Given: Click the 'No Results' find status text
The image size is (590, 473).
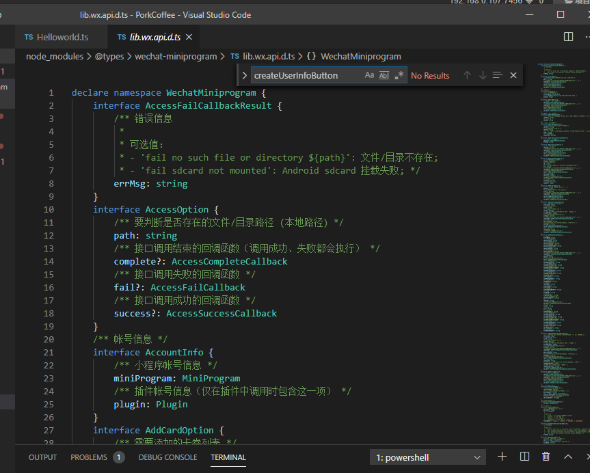Looking at the screenshot, I should 430,76.
